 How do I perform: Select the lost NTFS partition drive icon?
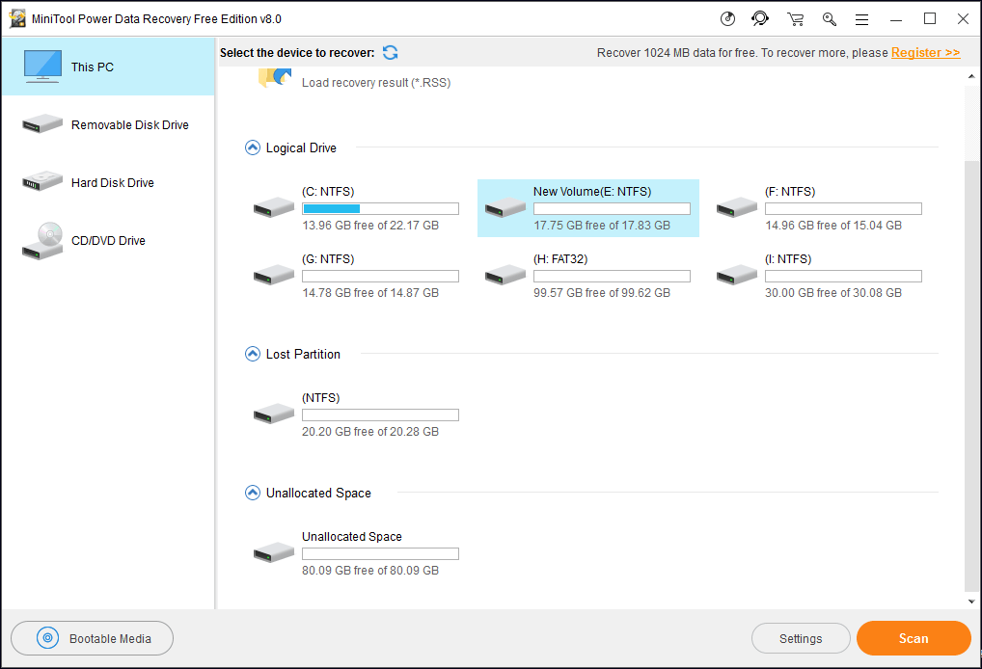pos(274,414)
